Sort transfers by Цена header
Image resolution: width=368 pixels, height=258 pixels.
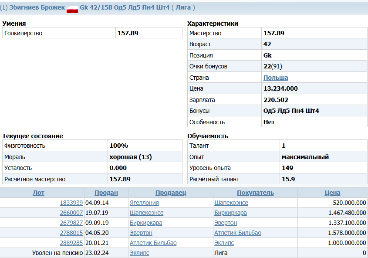click(332, 193)
